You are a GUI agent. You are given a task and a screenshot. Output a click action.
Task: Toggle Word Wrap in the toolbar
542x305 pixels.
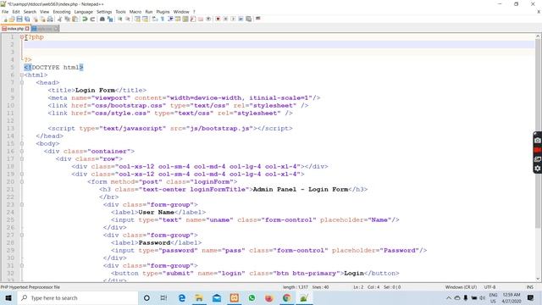[x=154, y=19]
